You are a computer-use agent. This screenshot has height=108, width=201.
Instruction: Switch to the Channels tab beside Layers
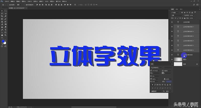177,9
